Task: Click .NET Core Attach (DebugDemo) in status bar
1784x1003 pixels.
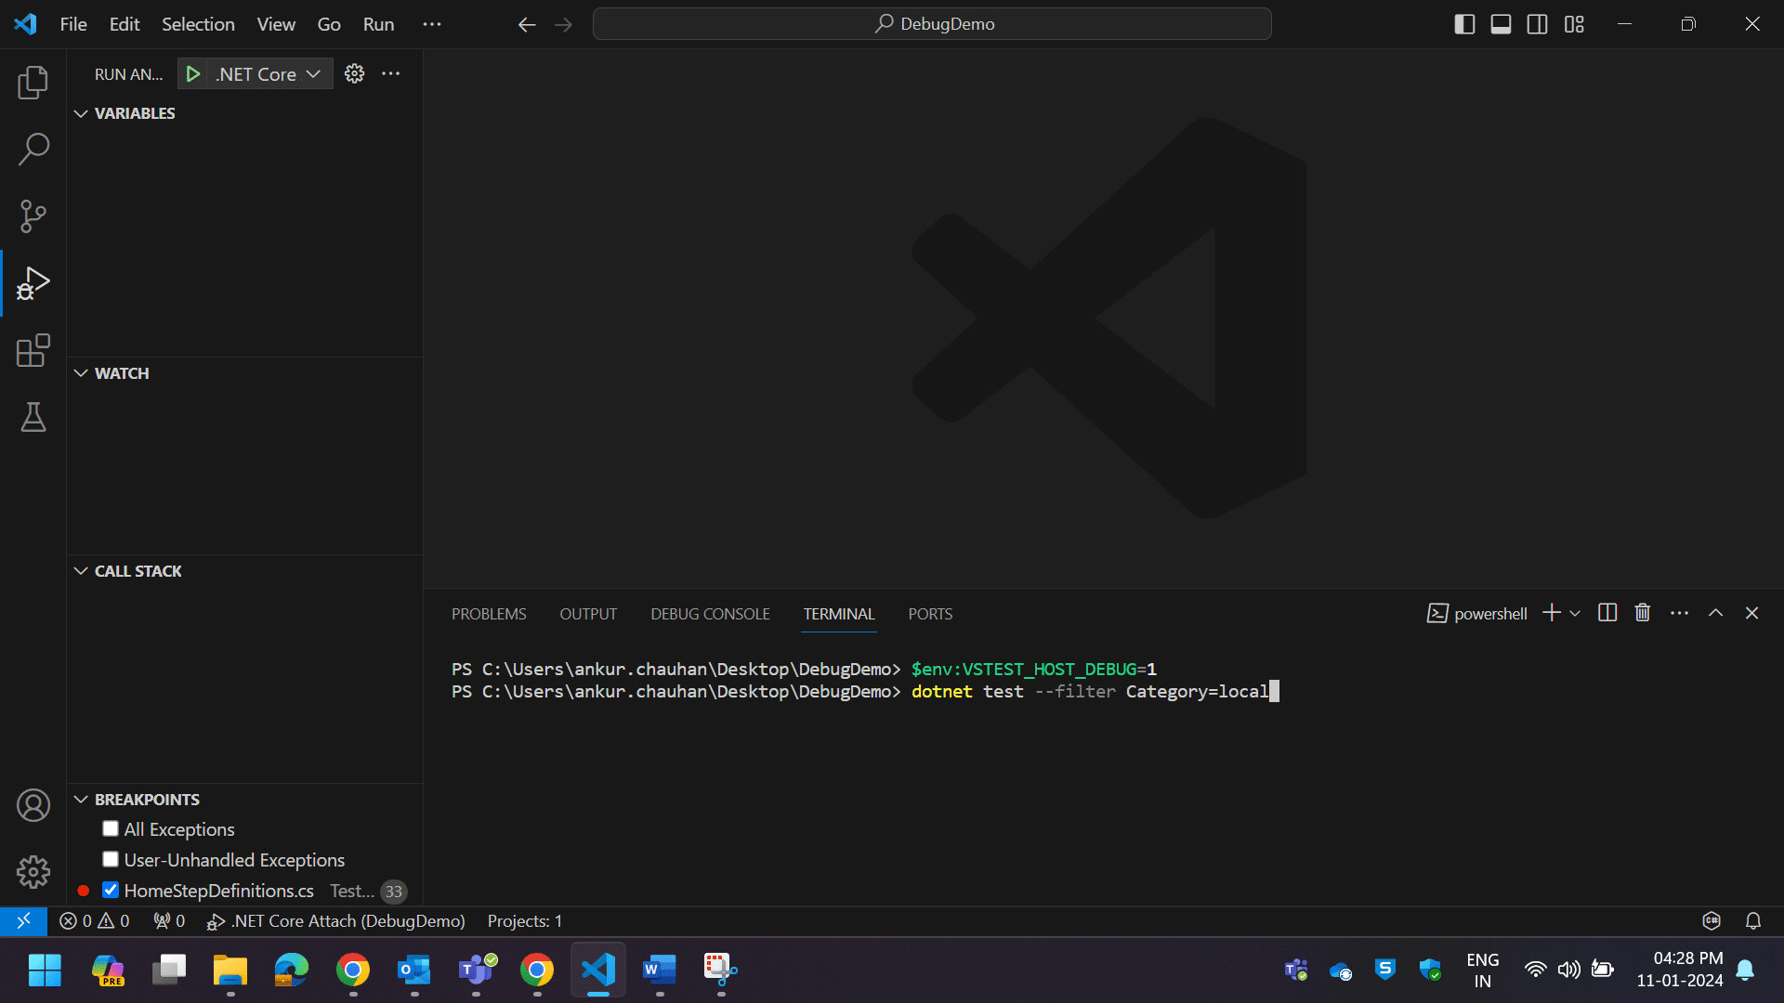Action: point(336,921)
